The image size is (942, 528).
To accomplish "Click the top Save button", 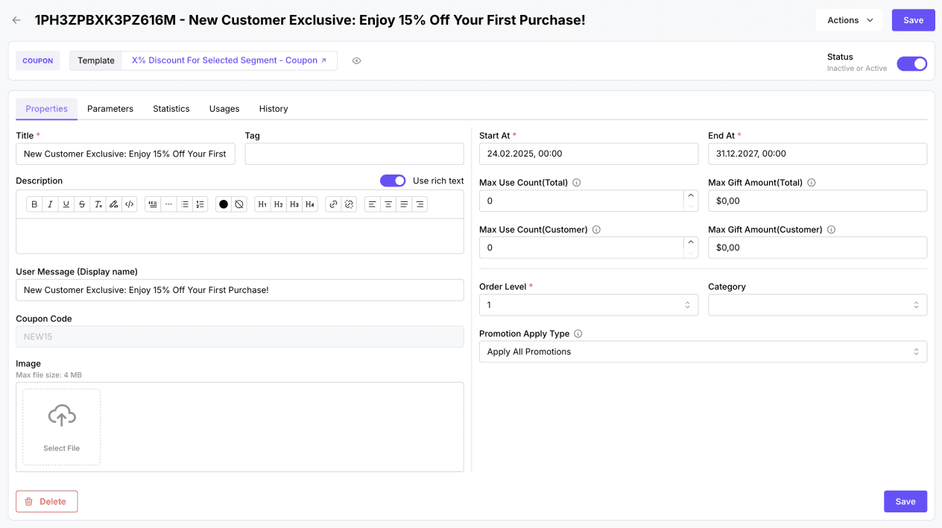I will [913, 20].
